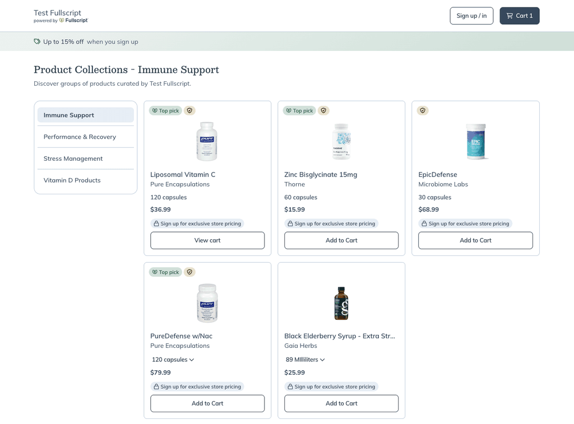
Task: Expand 120 capsules size dropdown for PureDefense
Action: click(x=173, y=360)
